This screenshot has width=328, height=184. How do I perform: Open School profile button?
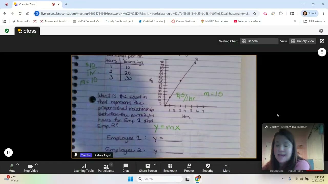[x=309, y=14]
